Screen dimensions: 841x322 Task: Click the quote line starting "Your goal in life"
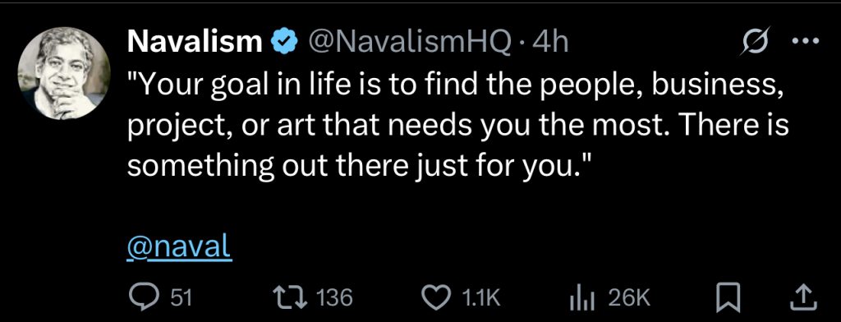tap(453, 87)
